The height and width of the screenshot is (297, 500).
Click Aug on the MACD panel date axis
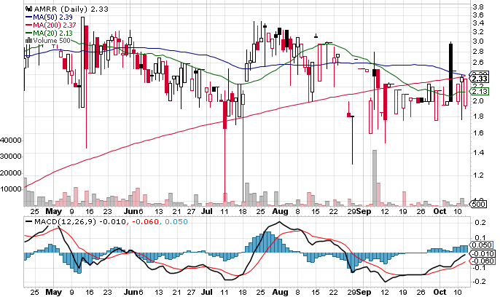[281, 292]
